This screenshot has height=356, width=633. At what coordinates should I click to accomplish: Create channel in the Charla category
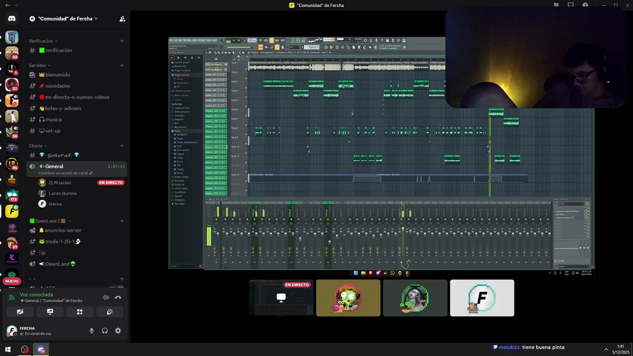tap(122, 146)
